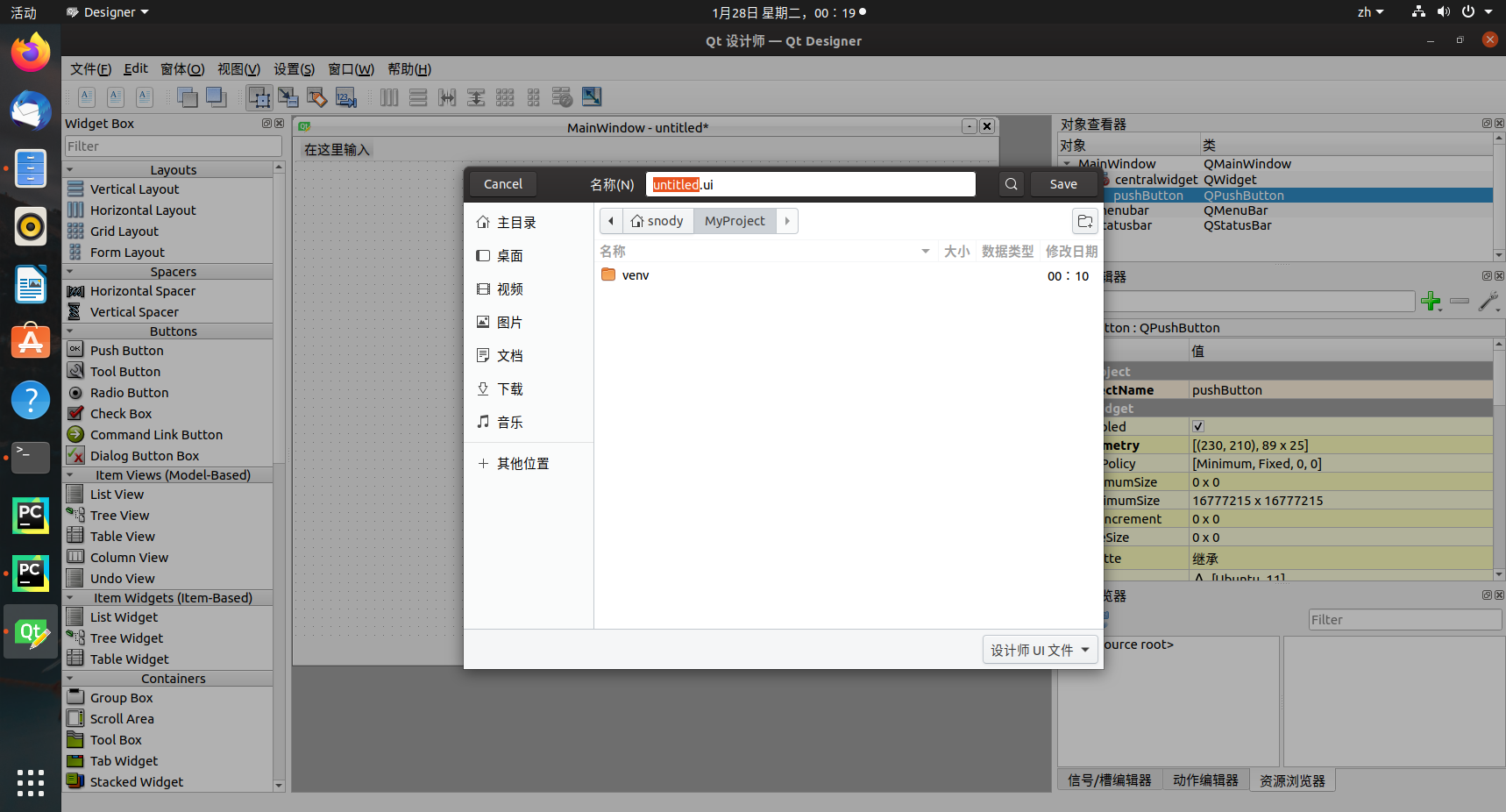This screenshot has width=1506, height=812.
Task: Collapse the Buttons category in Widget Box
Action: click(69, 331)
